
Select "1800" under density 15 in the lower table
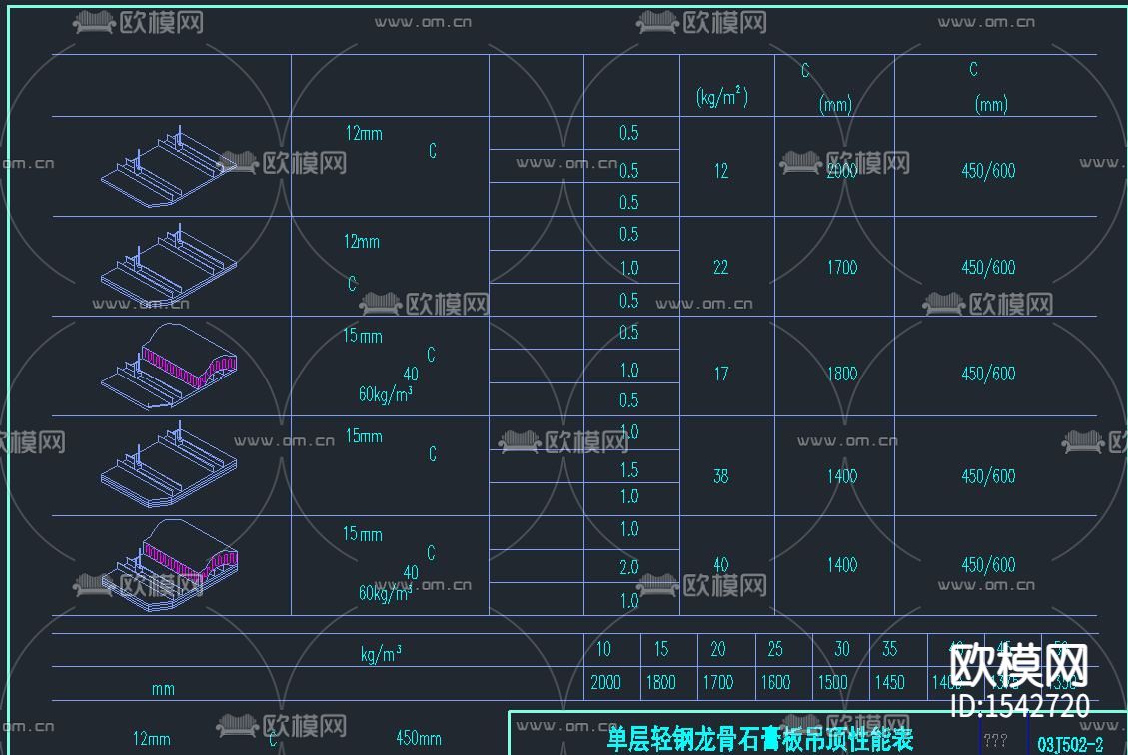coord(660,682)
